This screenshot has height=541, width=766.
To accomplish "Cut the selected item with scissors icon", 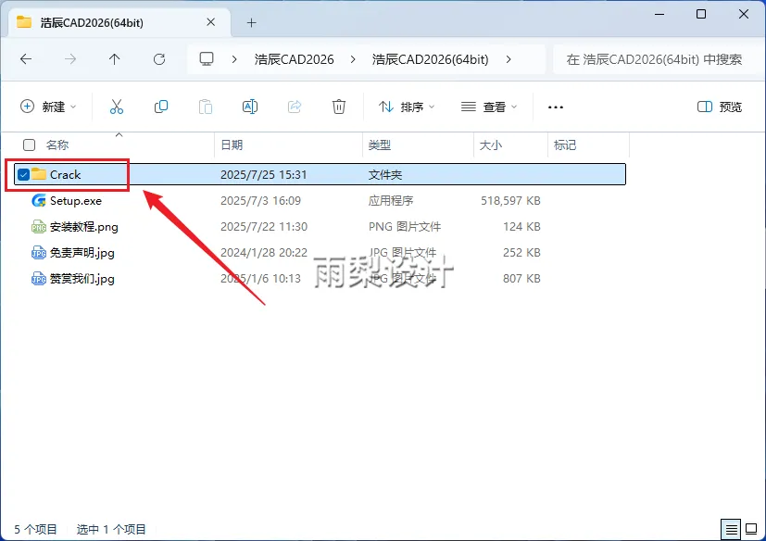I will [x=117, y=107].
